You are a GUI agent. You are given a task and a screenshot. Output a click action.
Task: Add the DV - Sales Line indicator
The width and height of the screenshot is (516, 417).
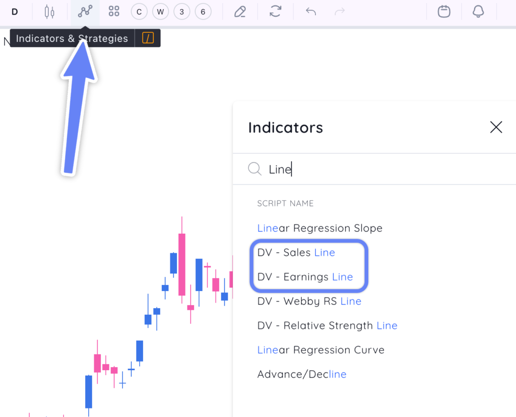click(x=296, y=252)
